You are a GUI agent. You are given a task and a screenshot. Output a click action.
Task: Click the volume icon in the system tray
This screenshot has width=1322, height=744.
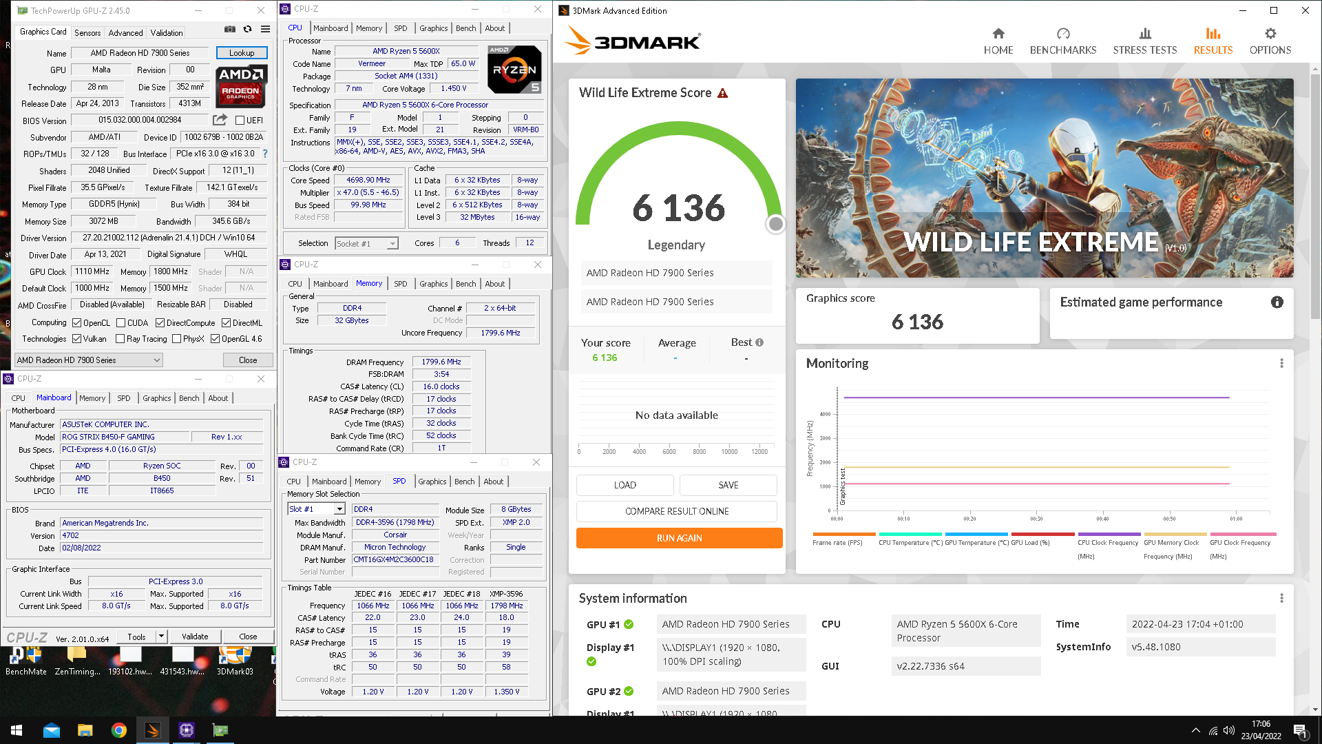tap(1229, 730)
